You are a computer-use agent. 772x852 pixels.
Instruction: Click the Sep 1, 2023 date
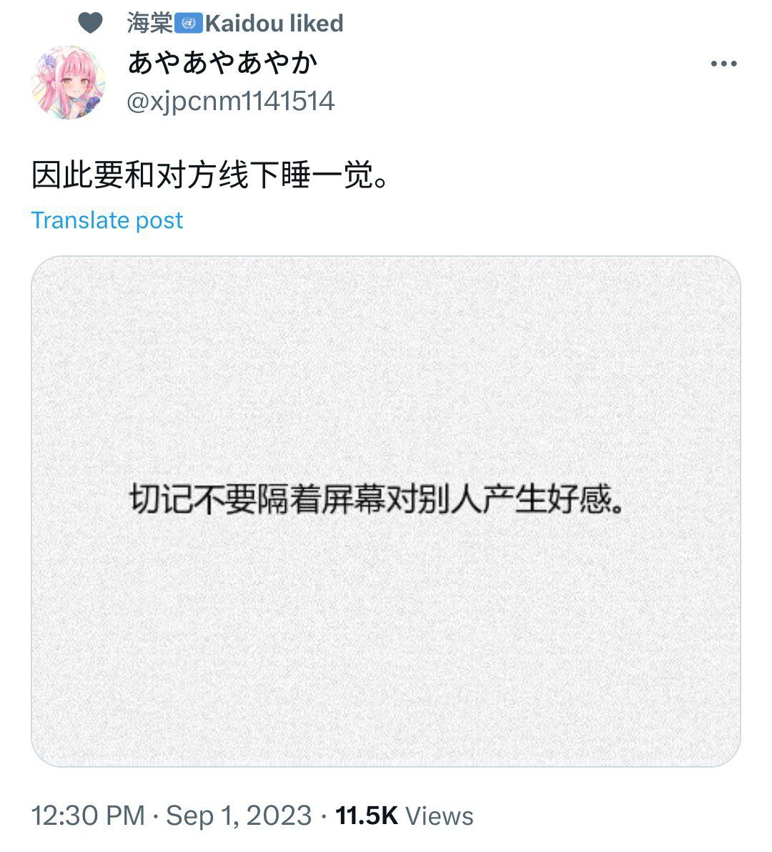(239, 816)
